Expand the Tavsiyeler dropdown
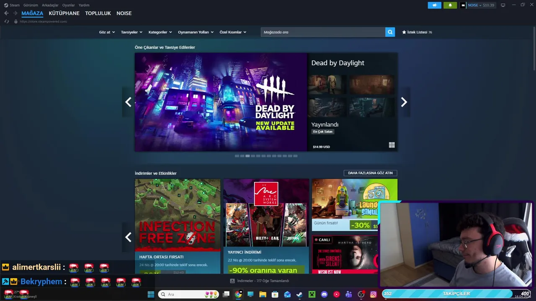 pos(131,32)
